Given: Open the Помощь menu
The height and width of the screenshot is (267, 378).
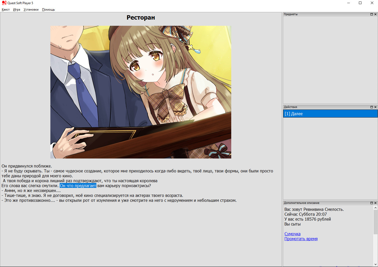Looking at the screenshot, I should (48, 10).
